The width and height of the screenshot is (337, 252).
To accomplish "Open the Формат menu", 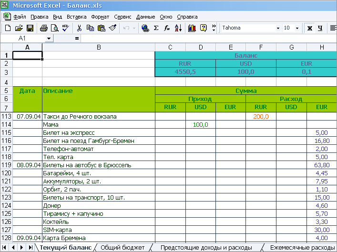I will (100, 17).
